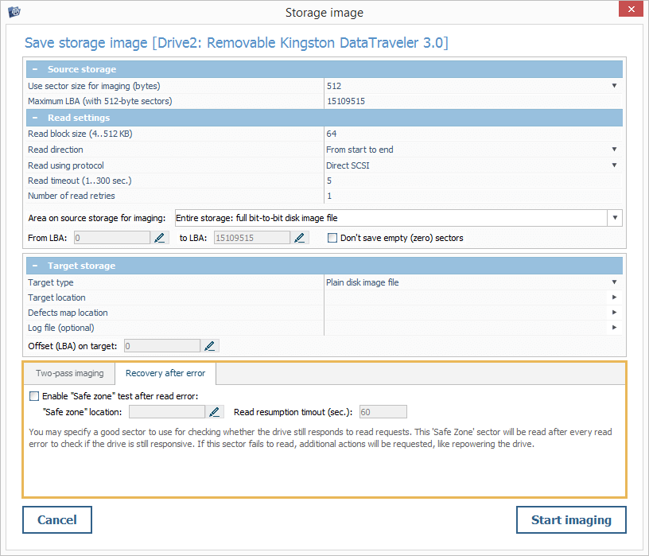Expand the area on source storage combo box

615,218
